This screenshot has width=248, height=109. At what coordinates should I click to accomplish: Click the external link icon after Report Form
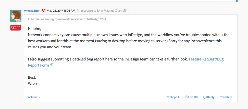point(51,65)
